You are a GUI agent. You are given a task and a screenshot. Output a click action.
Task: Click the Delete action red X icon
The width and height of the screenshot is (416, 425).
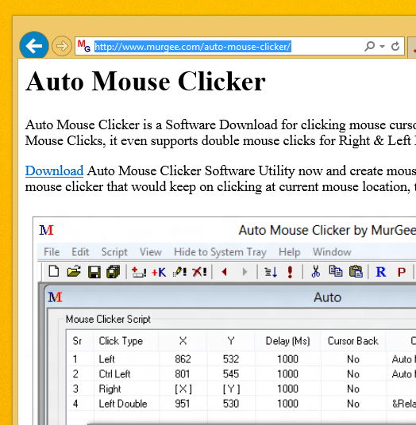pyautogui.click(x=199, y=272)
